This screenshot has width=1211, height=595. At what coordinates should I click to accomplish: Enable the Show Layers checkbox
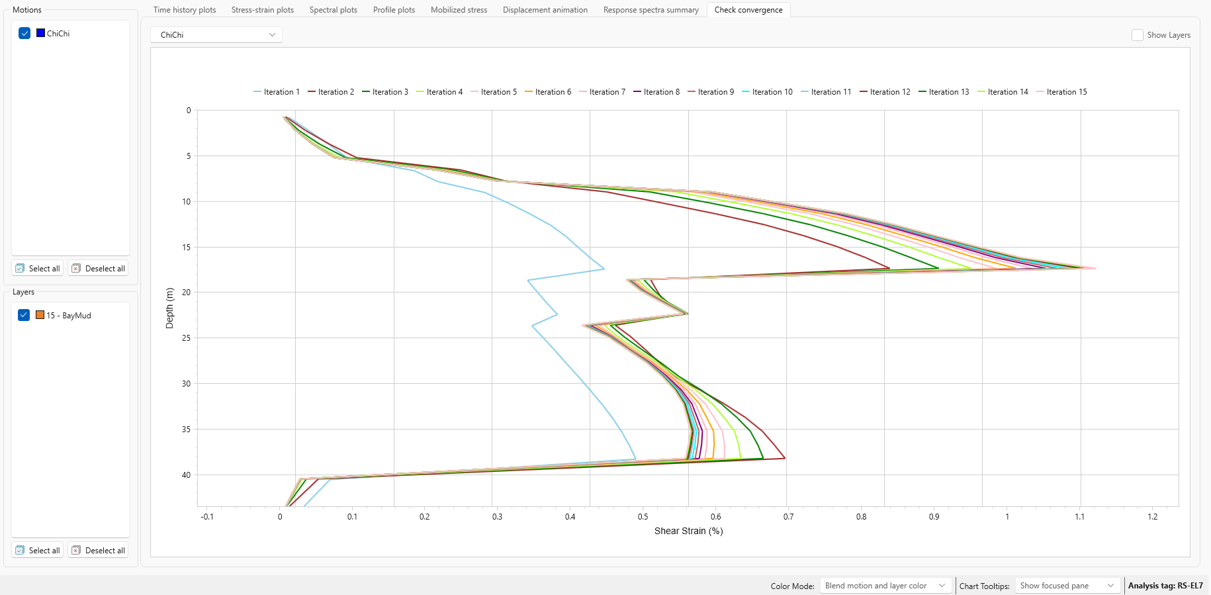[x=1138, y=35]
